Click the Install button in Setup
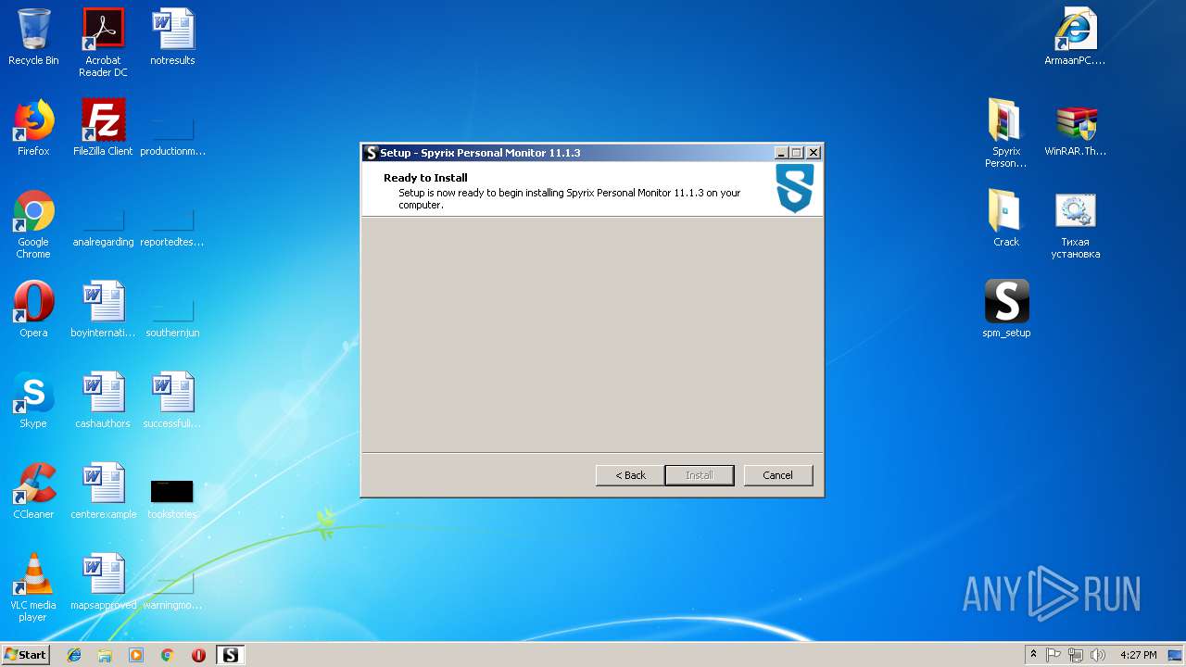Image resolution: width=1186 pixels, height=667 pixels. (700, 475)
